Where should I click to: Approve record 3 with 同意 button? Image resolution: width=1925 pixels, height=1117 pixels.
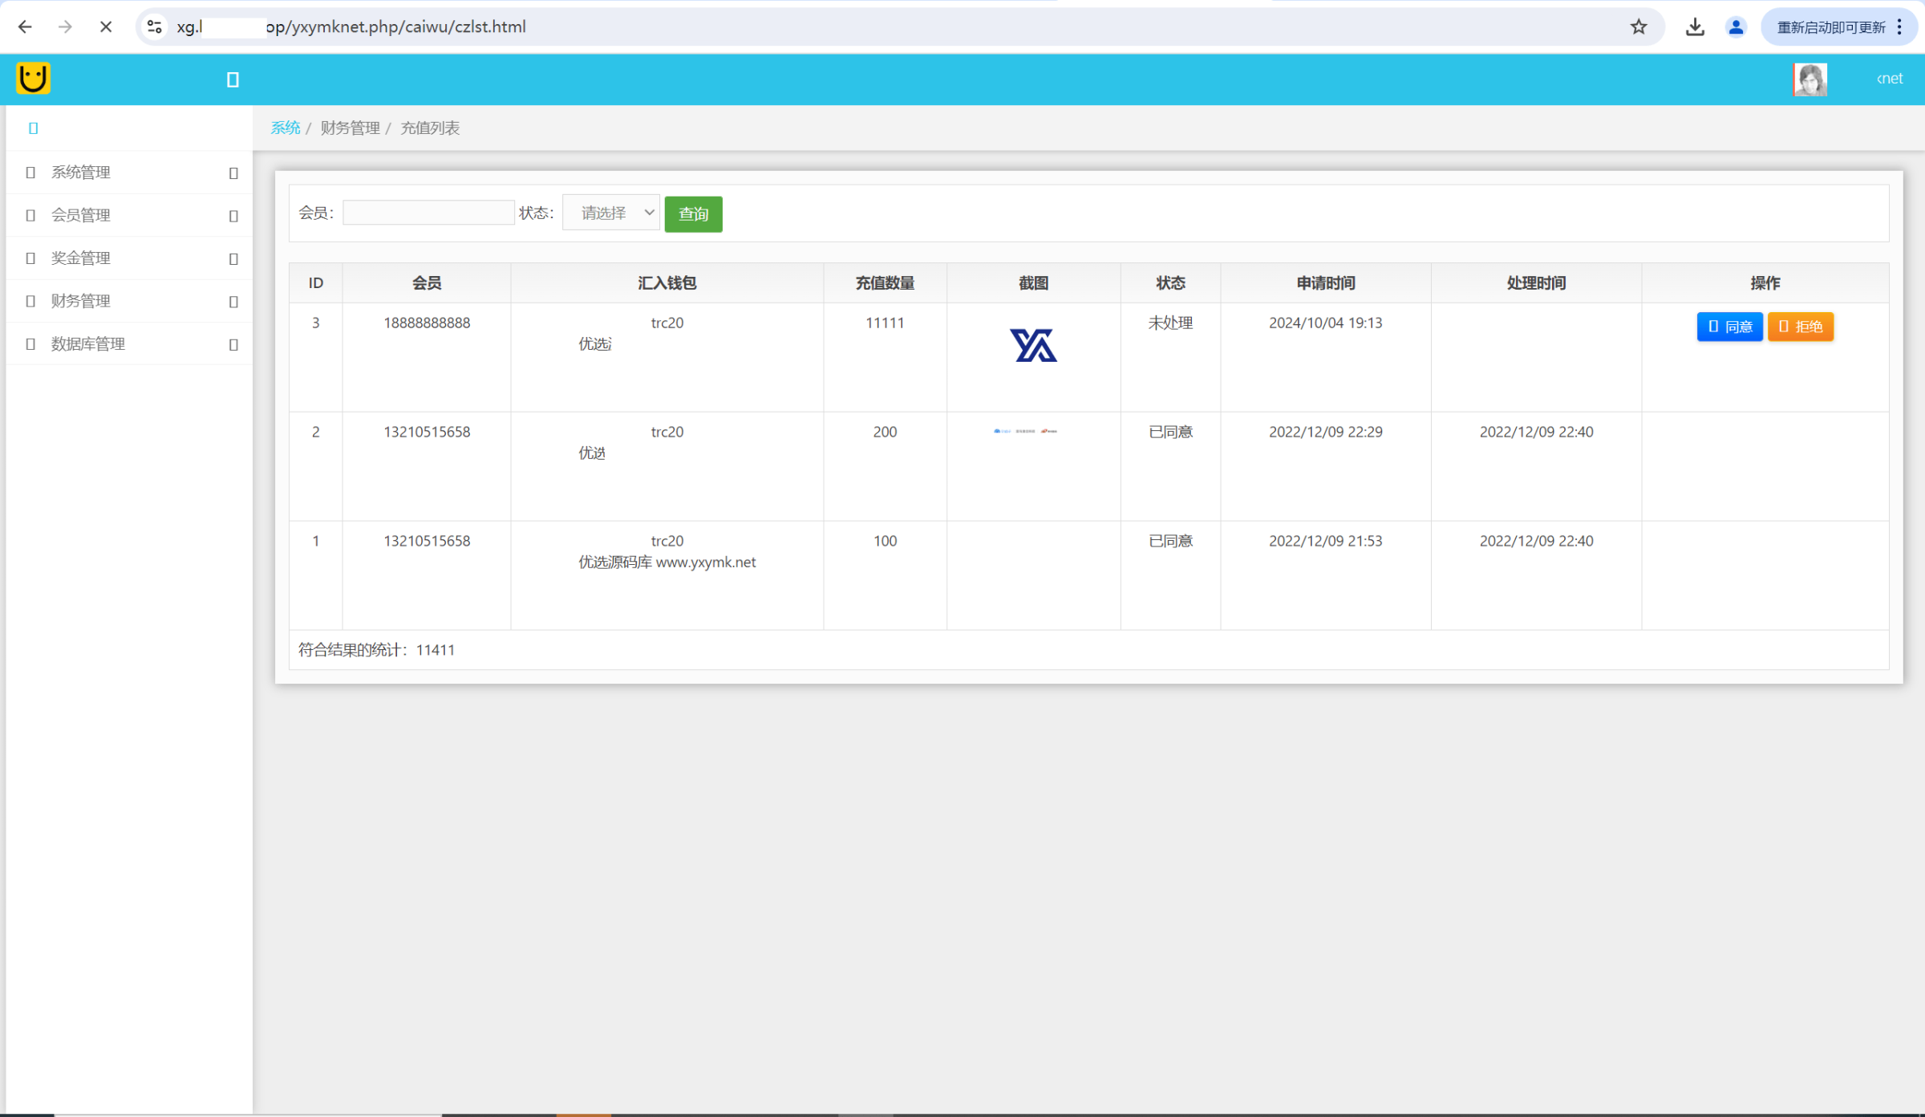(1729, 327)
